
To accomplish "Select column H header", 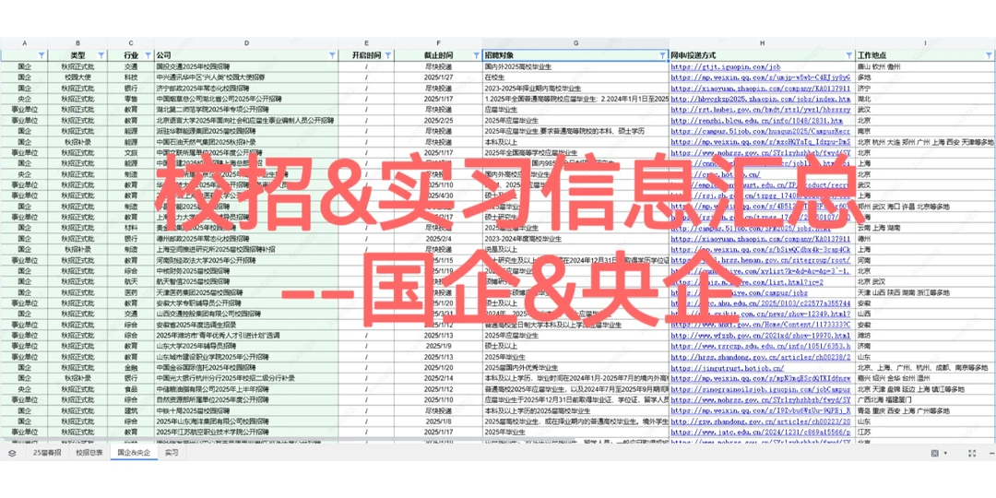I will click(x=763, y=42).
